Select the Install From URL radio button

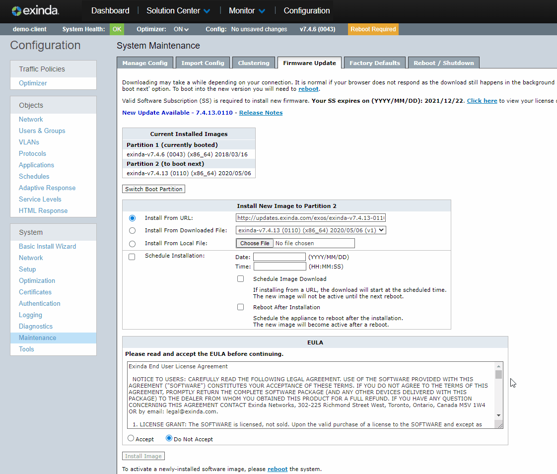pos(132,218)
